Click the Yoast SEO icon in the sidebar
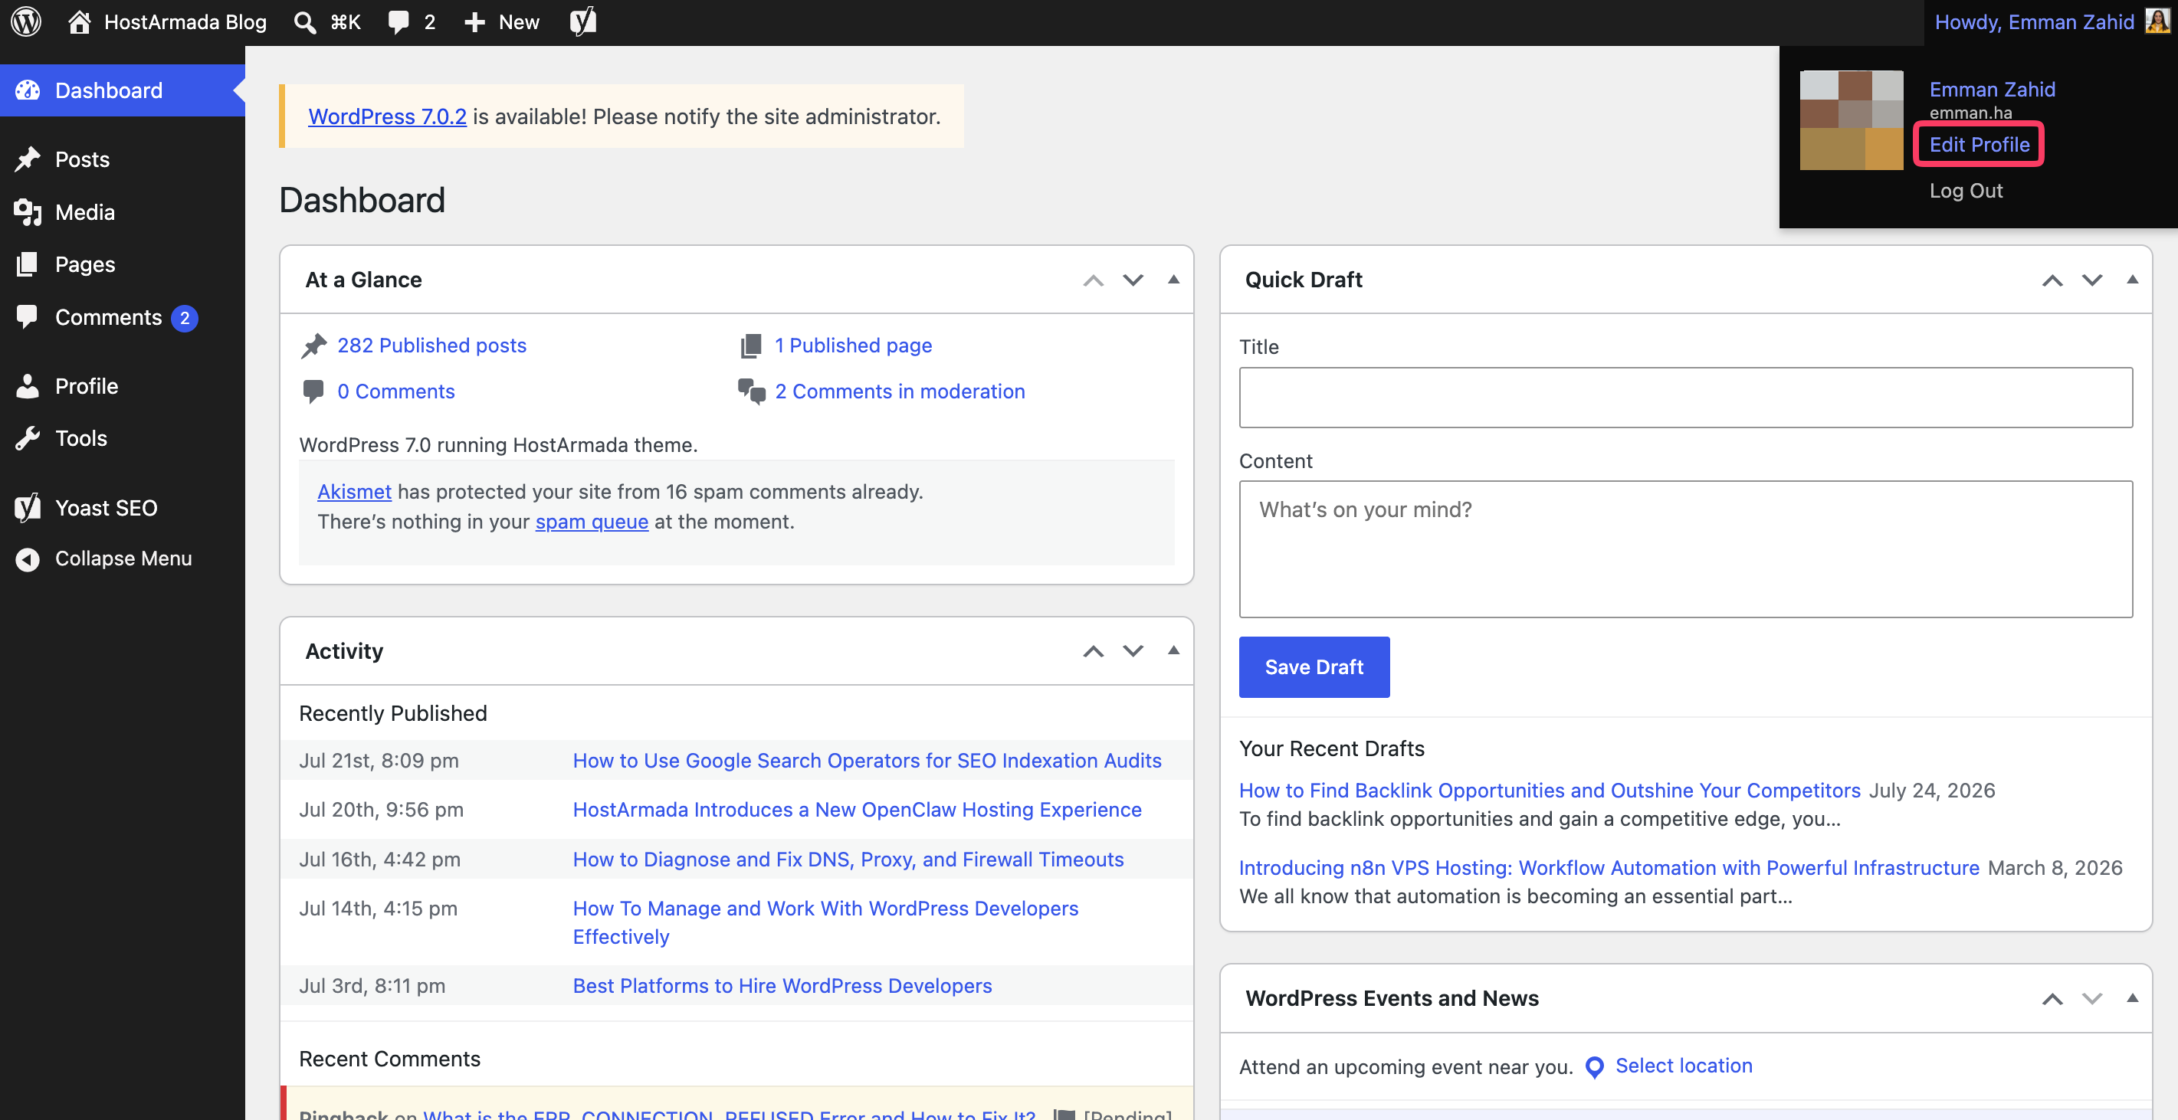The width and height of the screenshot is (2178, 1120). 28,508
